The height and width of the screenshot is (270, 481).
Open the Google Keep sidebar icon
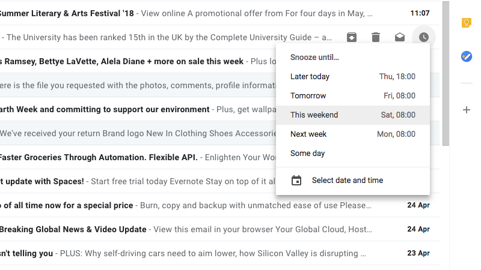pos(466,23)
